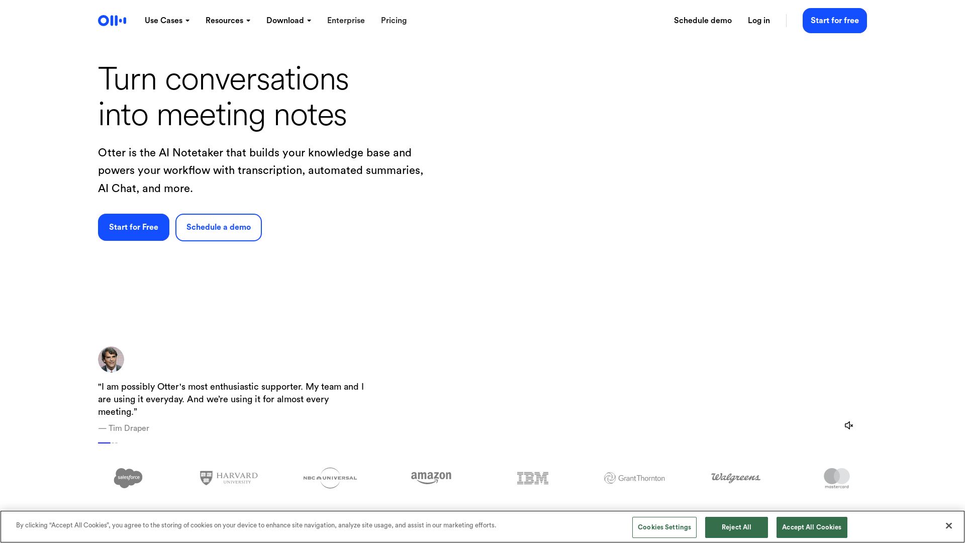The height and width of the screenshot is (543, 965).
Task: Click the NBC Universal logo
Action: (330, 478)
